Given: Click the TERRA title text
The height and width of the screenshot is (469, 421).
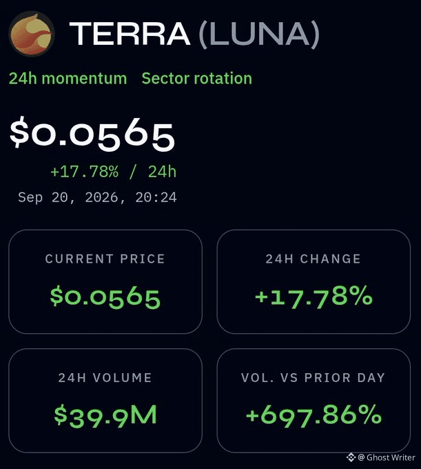Looking at the screenshot, I should [x=130, y=34].
